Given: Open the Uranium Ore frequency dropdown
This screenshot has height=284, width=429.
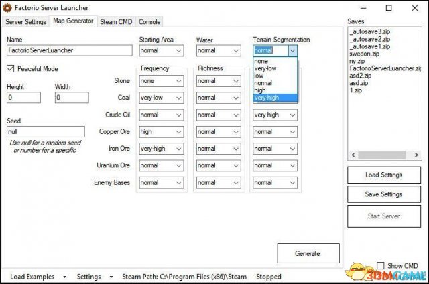Looking at the screenshot, I should click(162, 165).
